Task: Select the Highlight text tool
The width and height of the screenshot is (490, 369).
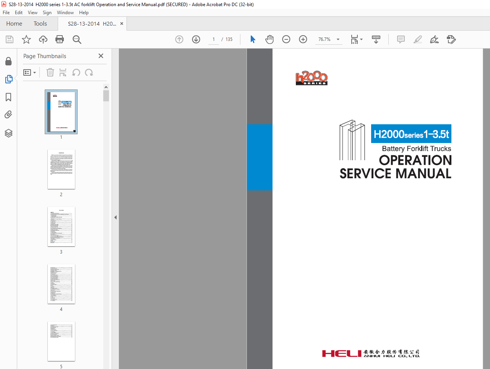Action: click(418, 39)
